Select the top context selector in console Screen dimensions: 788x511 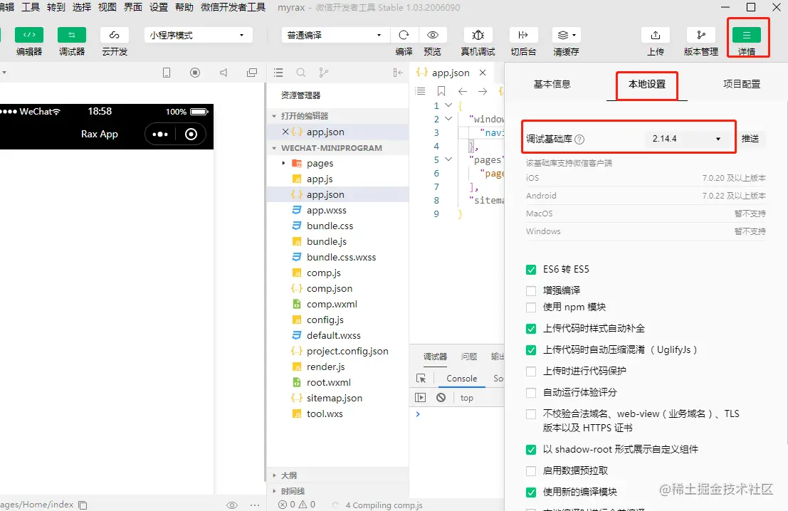coord(467,398)
